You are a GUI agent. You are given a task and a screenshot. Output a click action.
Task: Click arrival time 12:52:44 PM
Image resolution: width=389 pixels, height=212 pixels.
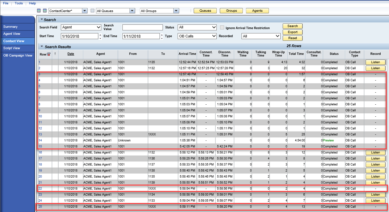187,62
